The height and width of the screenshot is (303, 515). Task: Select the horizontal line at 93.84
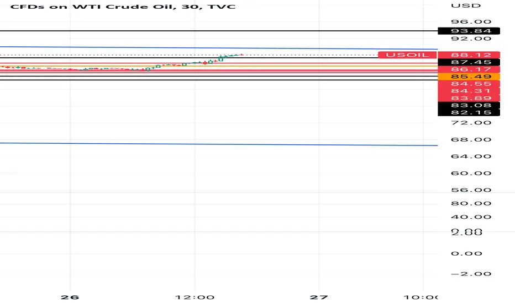(219, 31)
